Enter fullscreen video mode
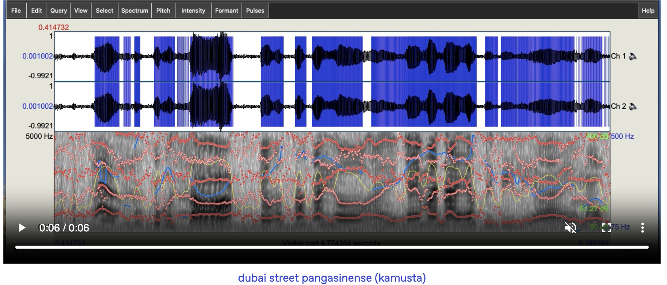The height and width of the screenshot is (285, 667). pos(606,228)
